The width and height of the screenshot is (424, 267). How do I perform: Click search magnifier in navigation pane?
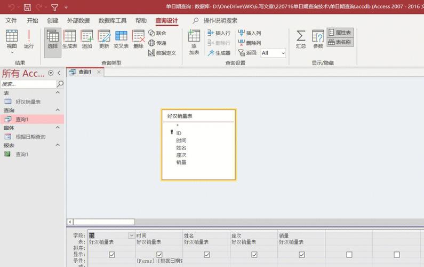point(60,84)
